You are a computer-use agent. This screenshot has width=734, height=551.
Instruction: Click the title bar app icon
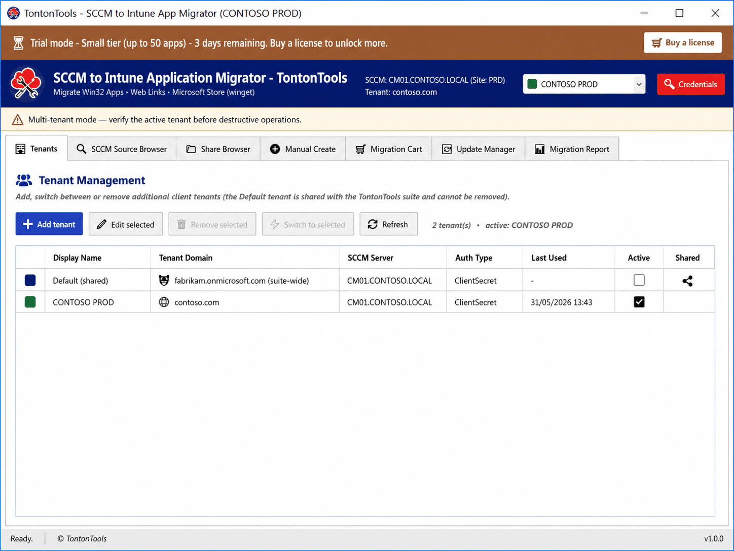point(13,13)
